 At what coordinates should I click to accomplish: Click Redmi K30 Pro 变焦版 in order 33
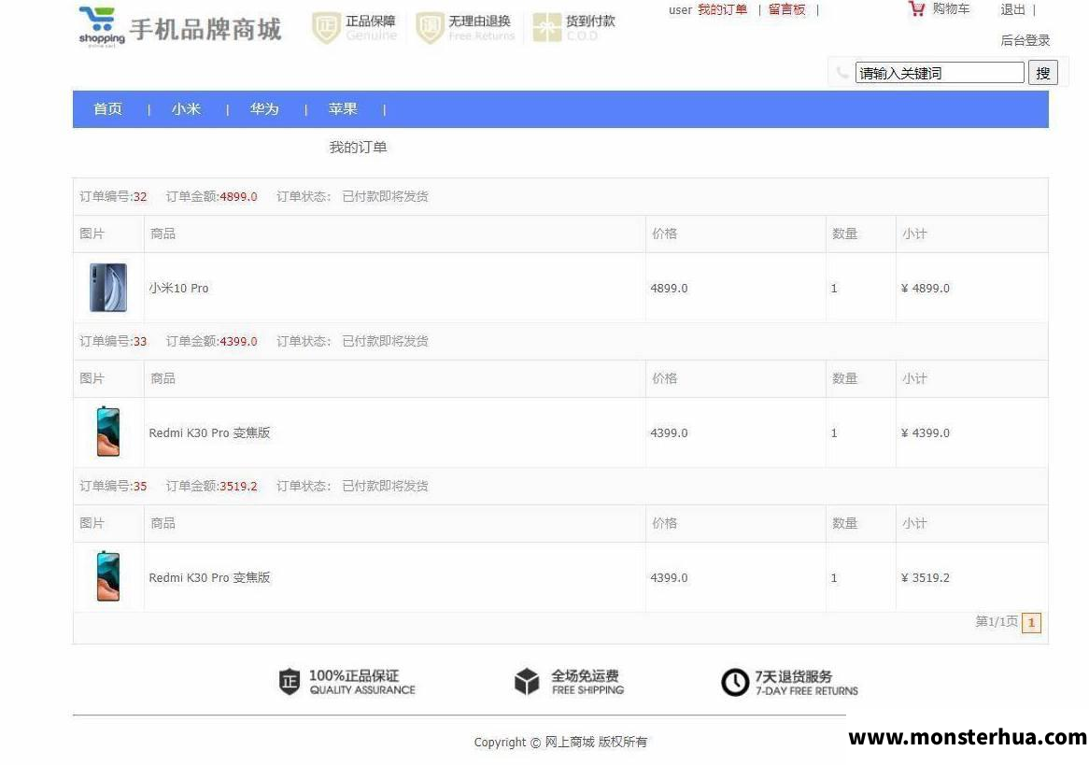[x=209, y=432]
